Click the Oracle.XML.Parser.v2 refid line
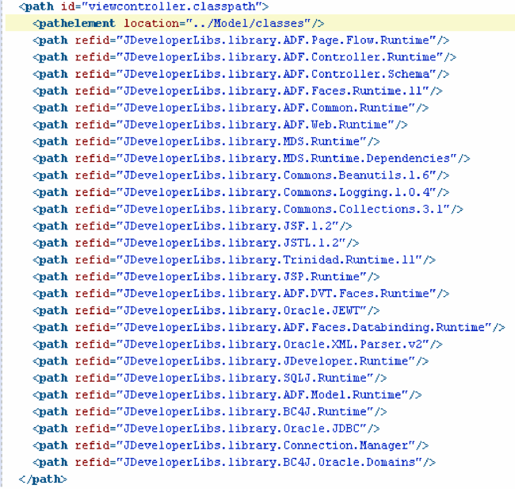Viewport: 515px width, 489px height. click(238, 345)
